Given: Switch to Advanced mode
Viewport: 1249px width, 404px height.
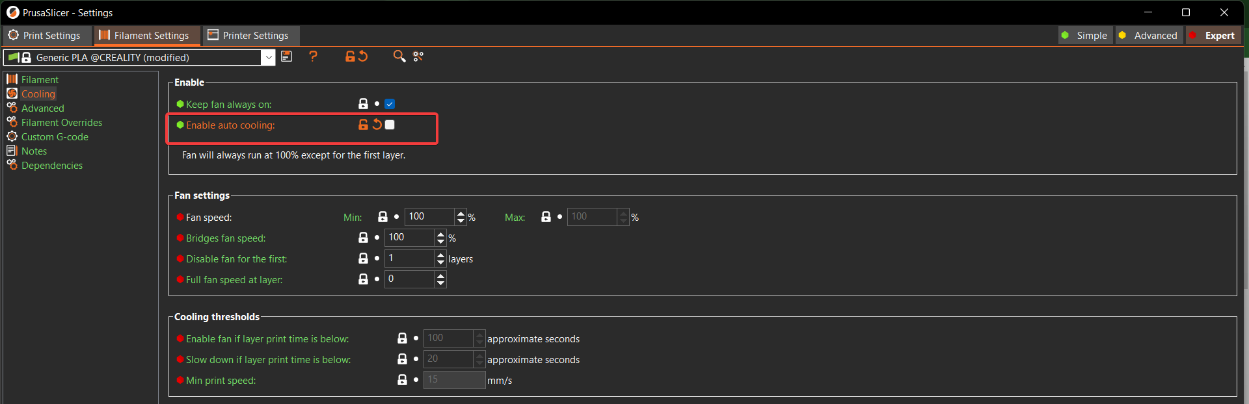Looking at the screenshot, I should pos(1149,36).
